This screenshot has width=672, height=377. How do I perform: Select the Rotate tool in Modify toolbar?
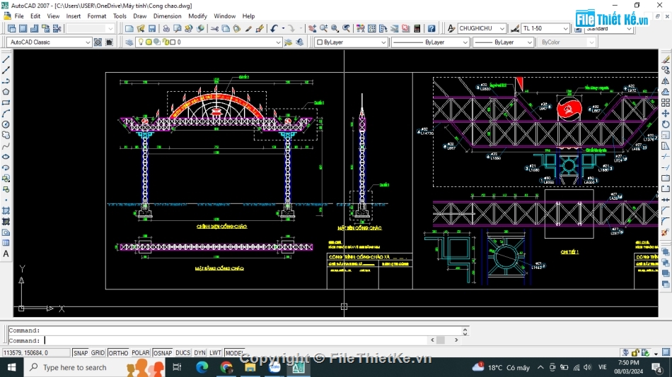point(666,124)
